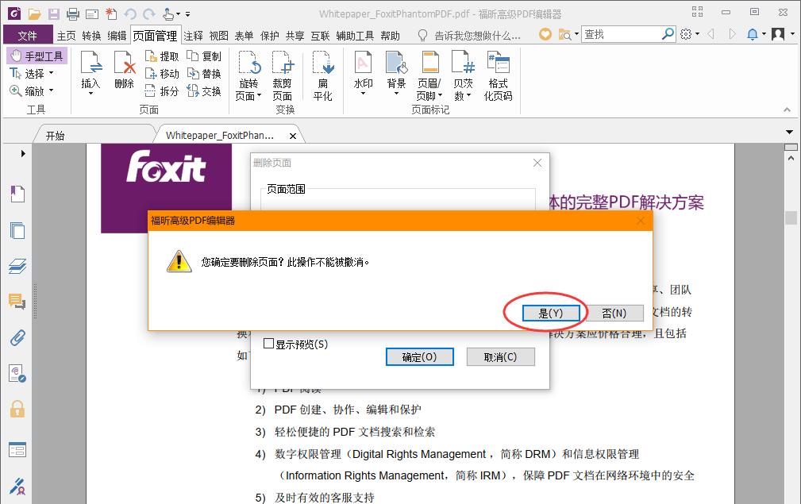The image size is (801, 504).
Task: Switch to the 主页 (Home) ribbon tab
Action: [x=67, y=36]
